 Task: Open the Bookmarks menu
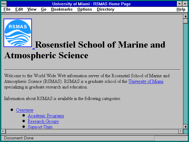coord(62,9)
